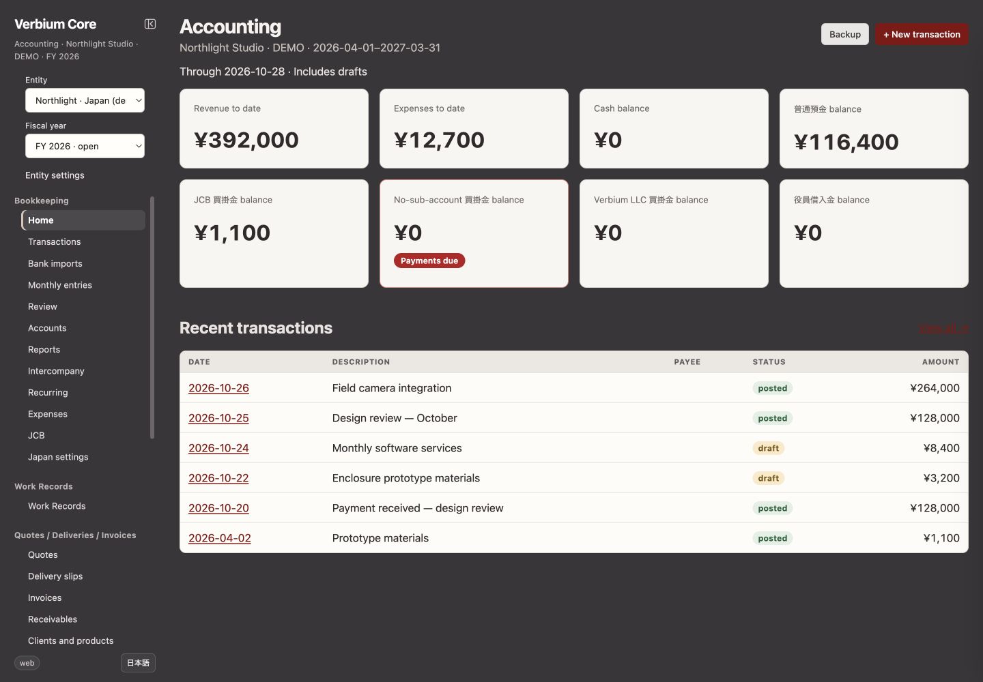Image resolution: width=983 pixels, height=682 pixels.
Task: Go to Home in Bookkeeping
Action: (83, 220)
